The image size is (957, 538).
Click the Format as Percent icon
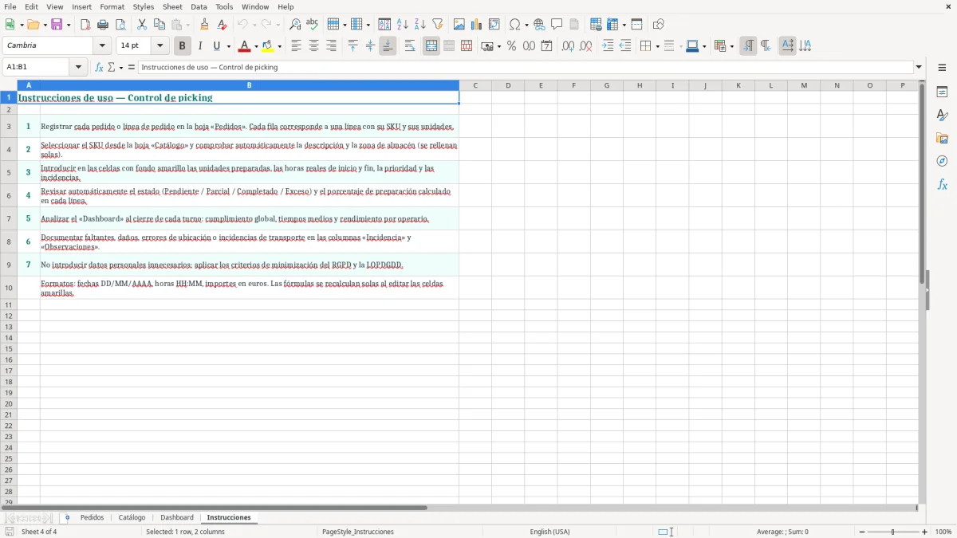point(512,46)
